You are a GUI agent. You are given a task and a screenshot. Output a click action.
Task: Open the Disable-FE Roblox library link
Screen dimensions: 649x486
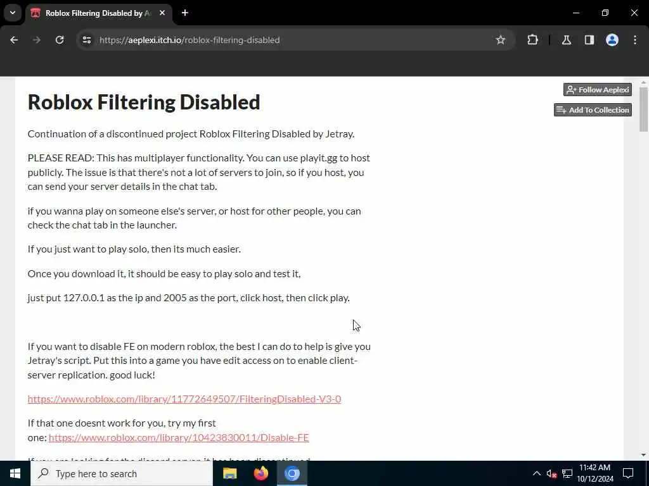pos(179,438)
